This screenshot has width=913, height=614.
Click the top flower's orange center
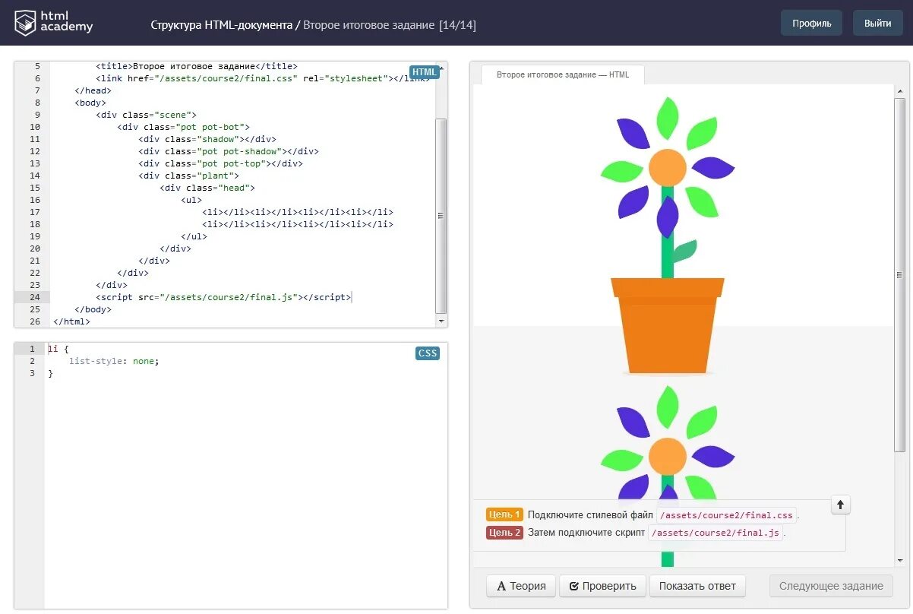[x=668, y=167]
